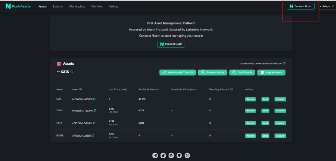Copy the SATS asset ID
This screenshot has height=161, width=336.
pyautogui.click(x=94, y=99)
